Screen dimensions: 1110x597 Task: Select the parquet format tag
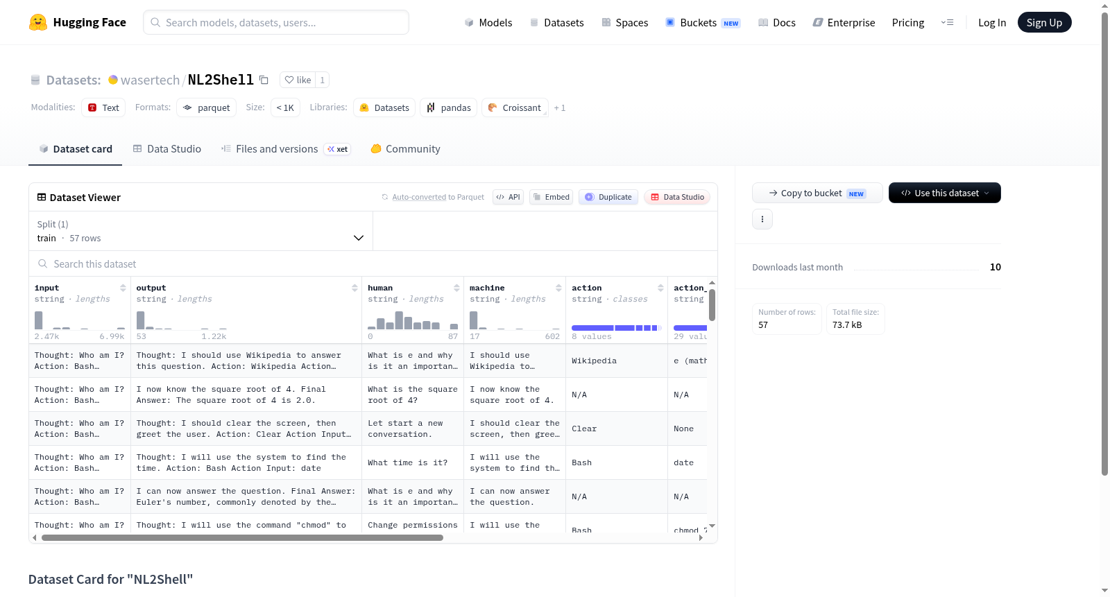click(207, 107)
